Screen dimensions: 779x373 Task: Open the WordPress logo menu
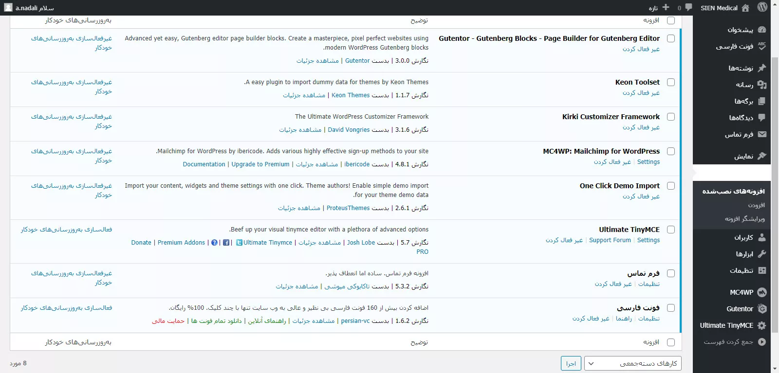pos(762,7)
